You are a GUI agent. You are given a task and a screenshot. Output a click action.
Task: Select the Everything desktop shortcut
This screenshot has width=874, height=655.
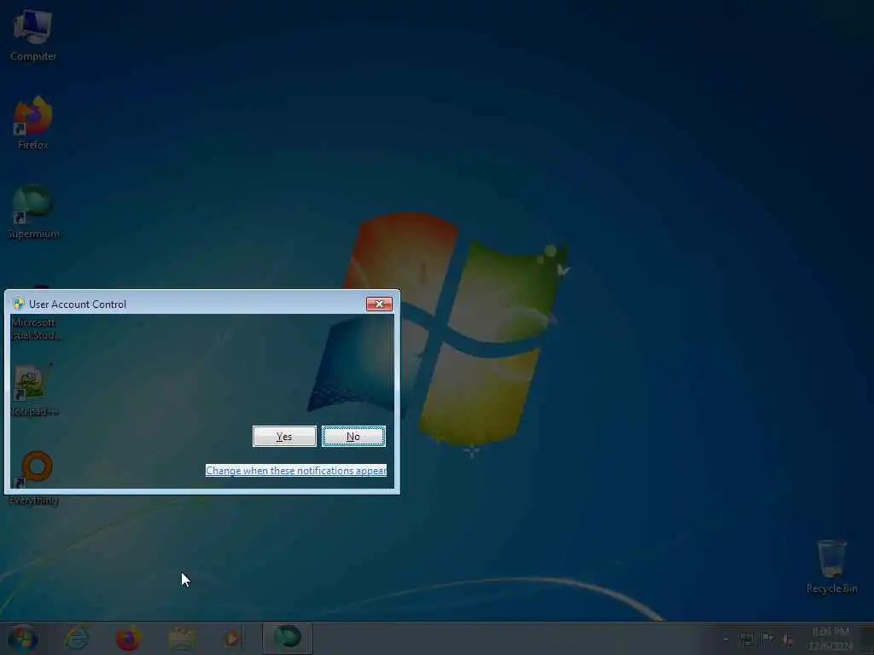(x=33, y=478)
